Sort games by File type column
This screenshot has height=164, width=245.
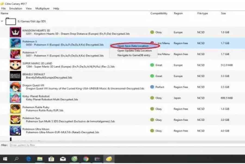pyautogui.click(x=203, y=13)
